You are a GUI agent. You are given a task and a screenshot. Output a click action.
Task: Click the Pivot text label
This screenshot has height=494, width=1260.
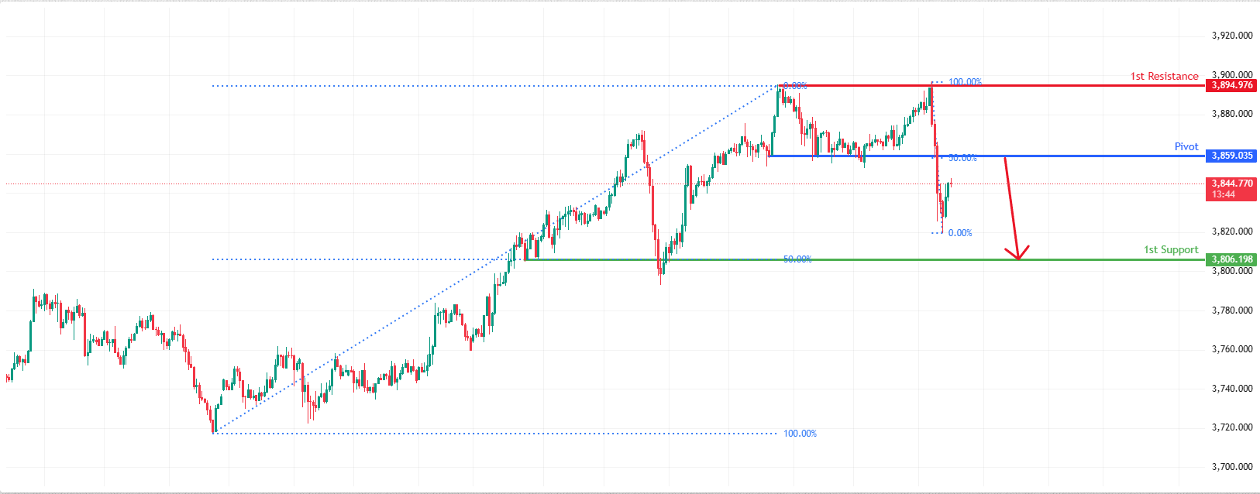click(x=1186, y=146)
